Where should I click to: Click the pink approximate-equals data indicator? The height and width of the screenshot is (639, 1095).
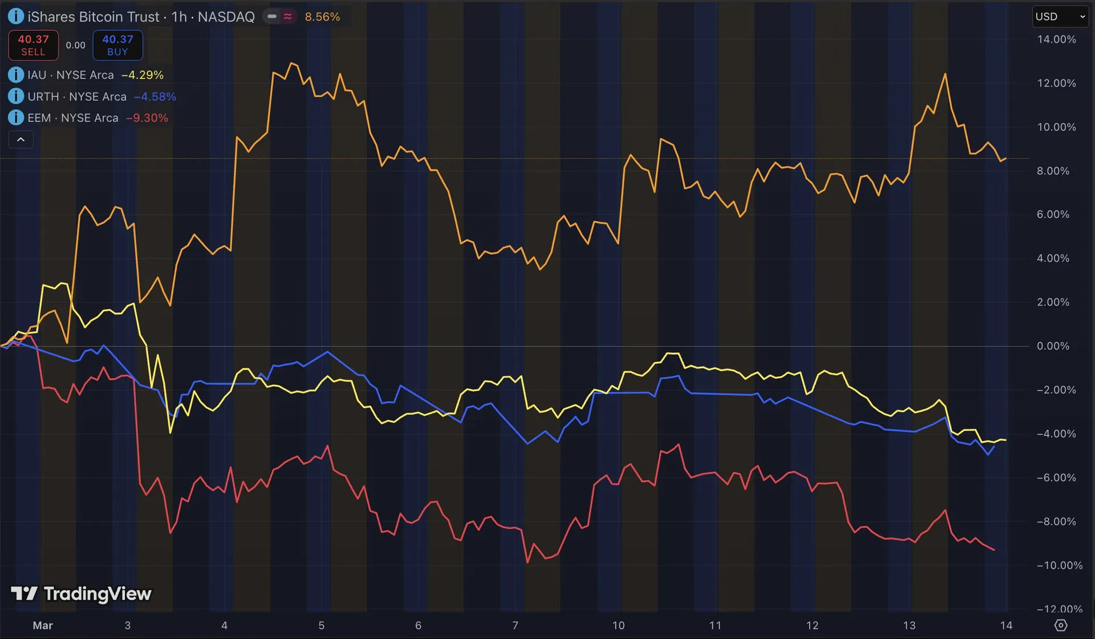(x=288, y=17)
